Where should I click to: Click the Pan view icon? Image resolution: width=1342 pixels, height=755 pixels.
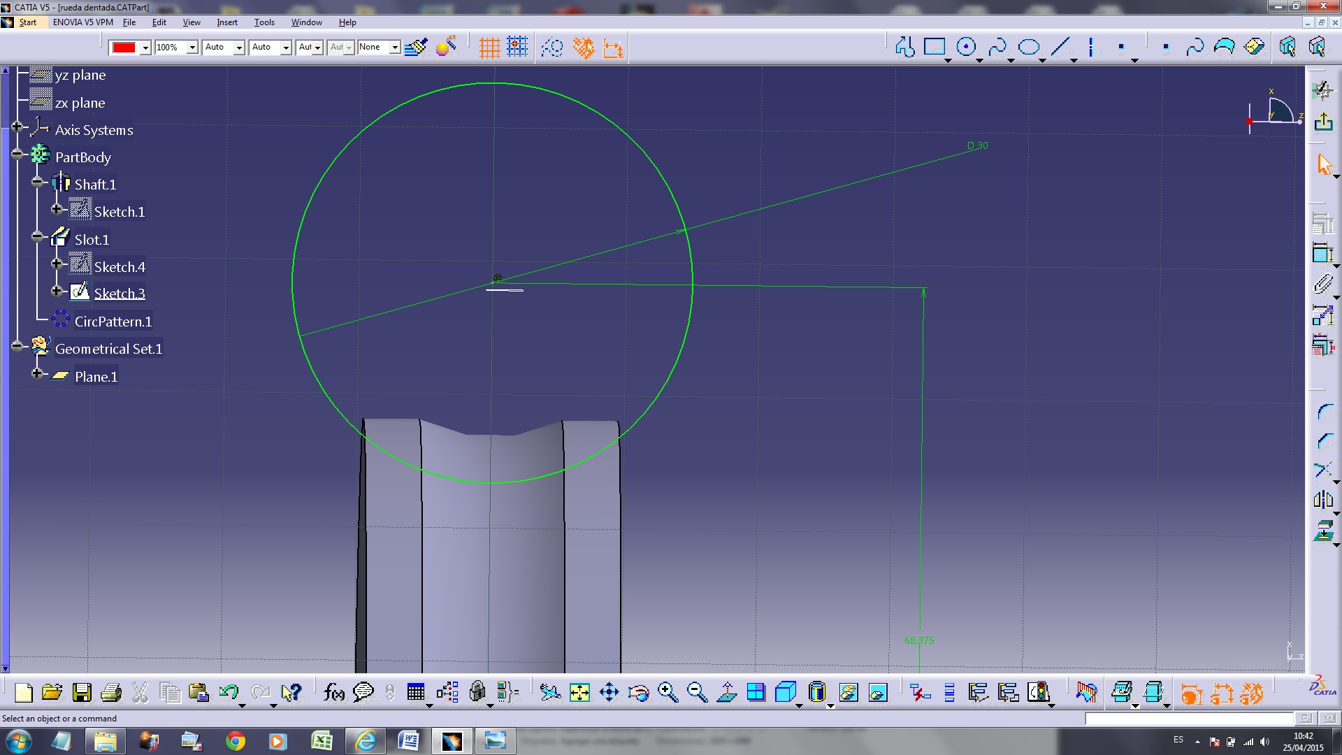point(609,692)
